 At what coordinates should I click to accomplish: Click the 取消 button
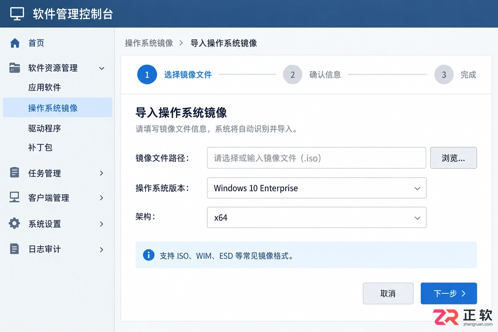click(388, 294)
